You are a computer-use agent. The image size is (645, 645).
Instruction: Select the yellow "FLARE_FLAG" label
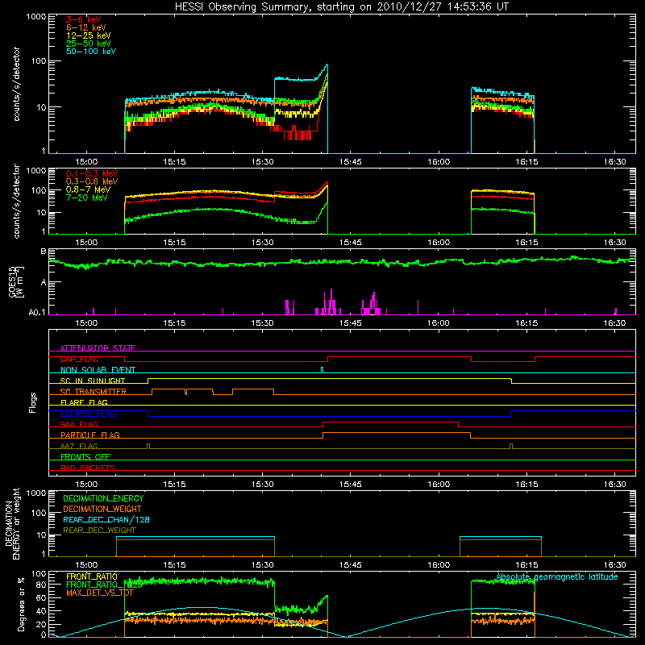[84, 402]
